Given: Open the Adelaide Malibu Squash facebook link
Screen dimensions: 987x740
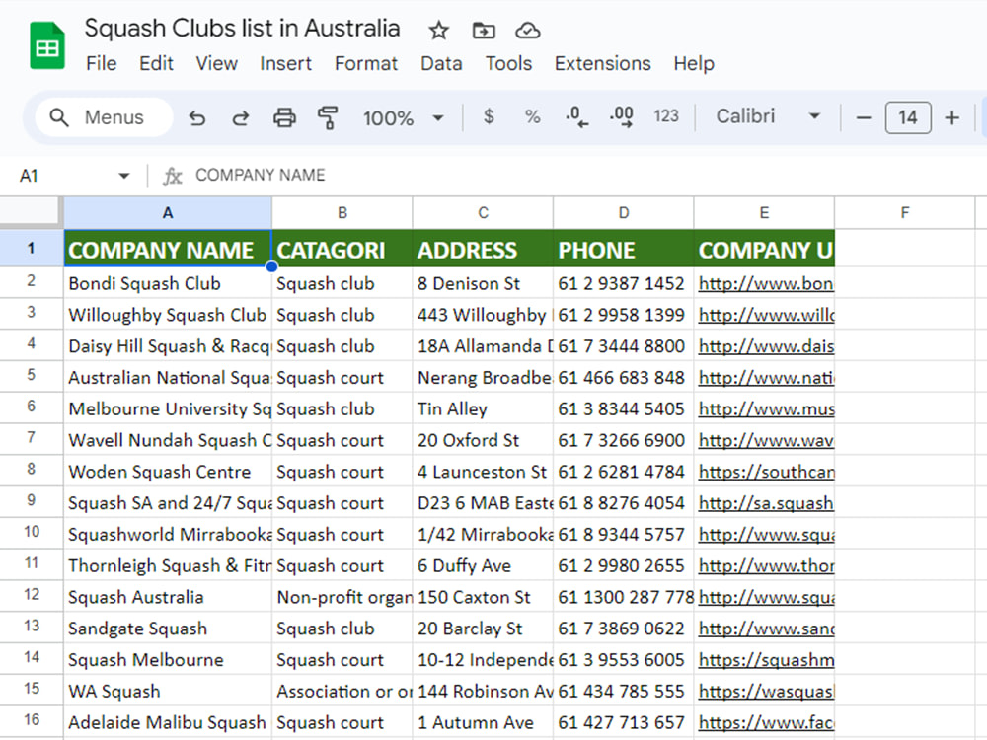Looking at the screenshot, I should (x=766, y=723).
